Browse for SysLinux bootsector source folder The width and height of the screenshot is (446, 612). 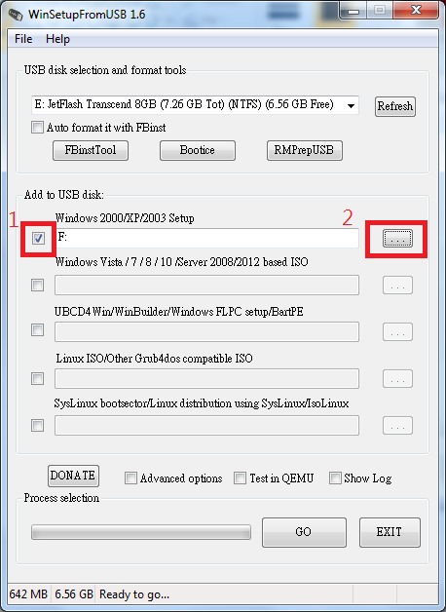pos(397,426)
